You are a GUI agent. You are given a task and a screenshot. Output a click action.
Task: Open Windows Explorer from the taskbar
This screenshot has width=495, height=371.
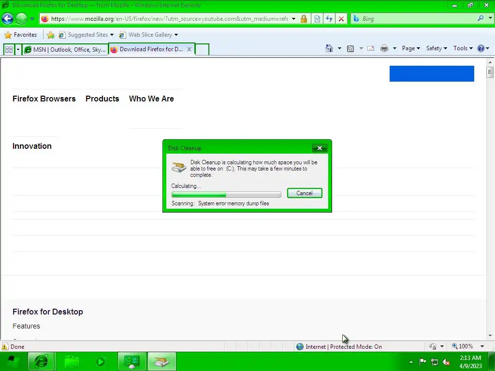tap(72, 361)
